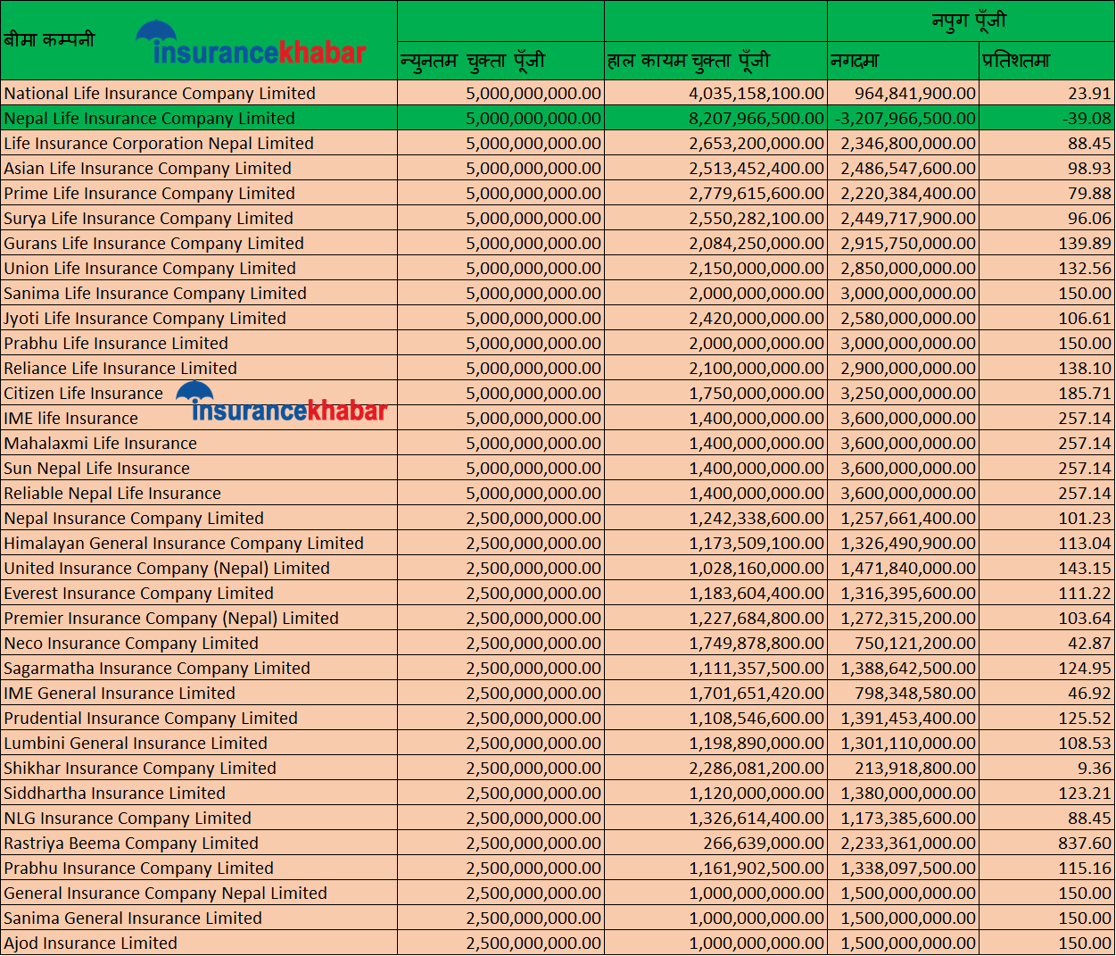Click the नगदमा sub-column header
Viewport: 1116px width, 956px height.
855,61
